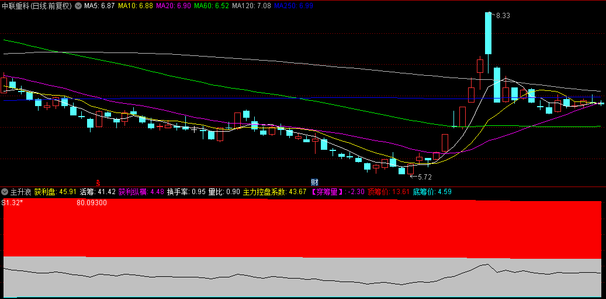
Task: Click the 主升浪 indicator name
Action: pyautogui.click(x=21, y=192)
